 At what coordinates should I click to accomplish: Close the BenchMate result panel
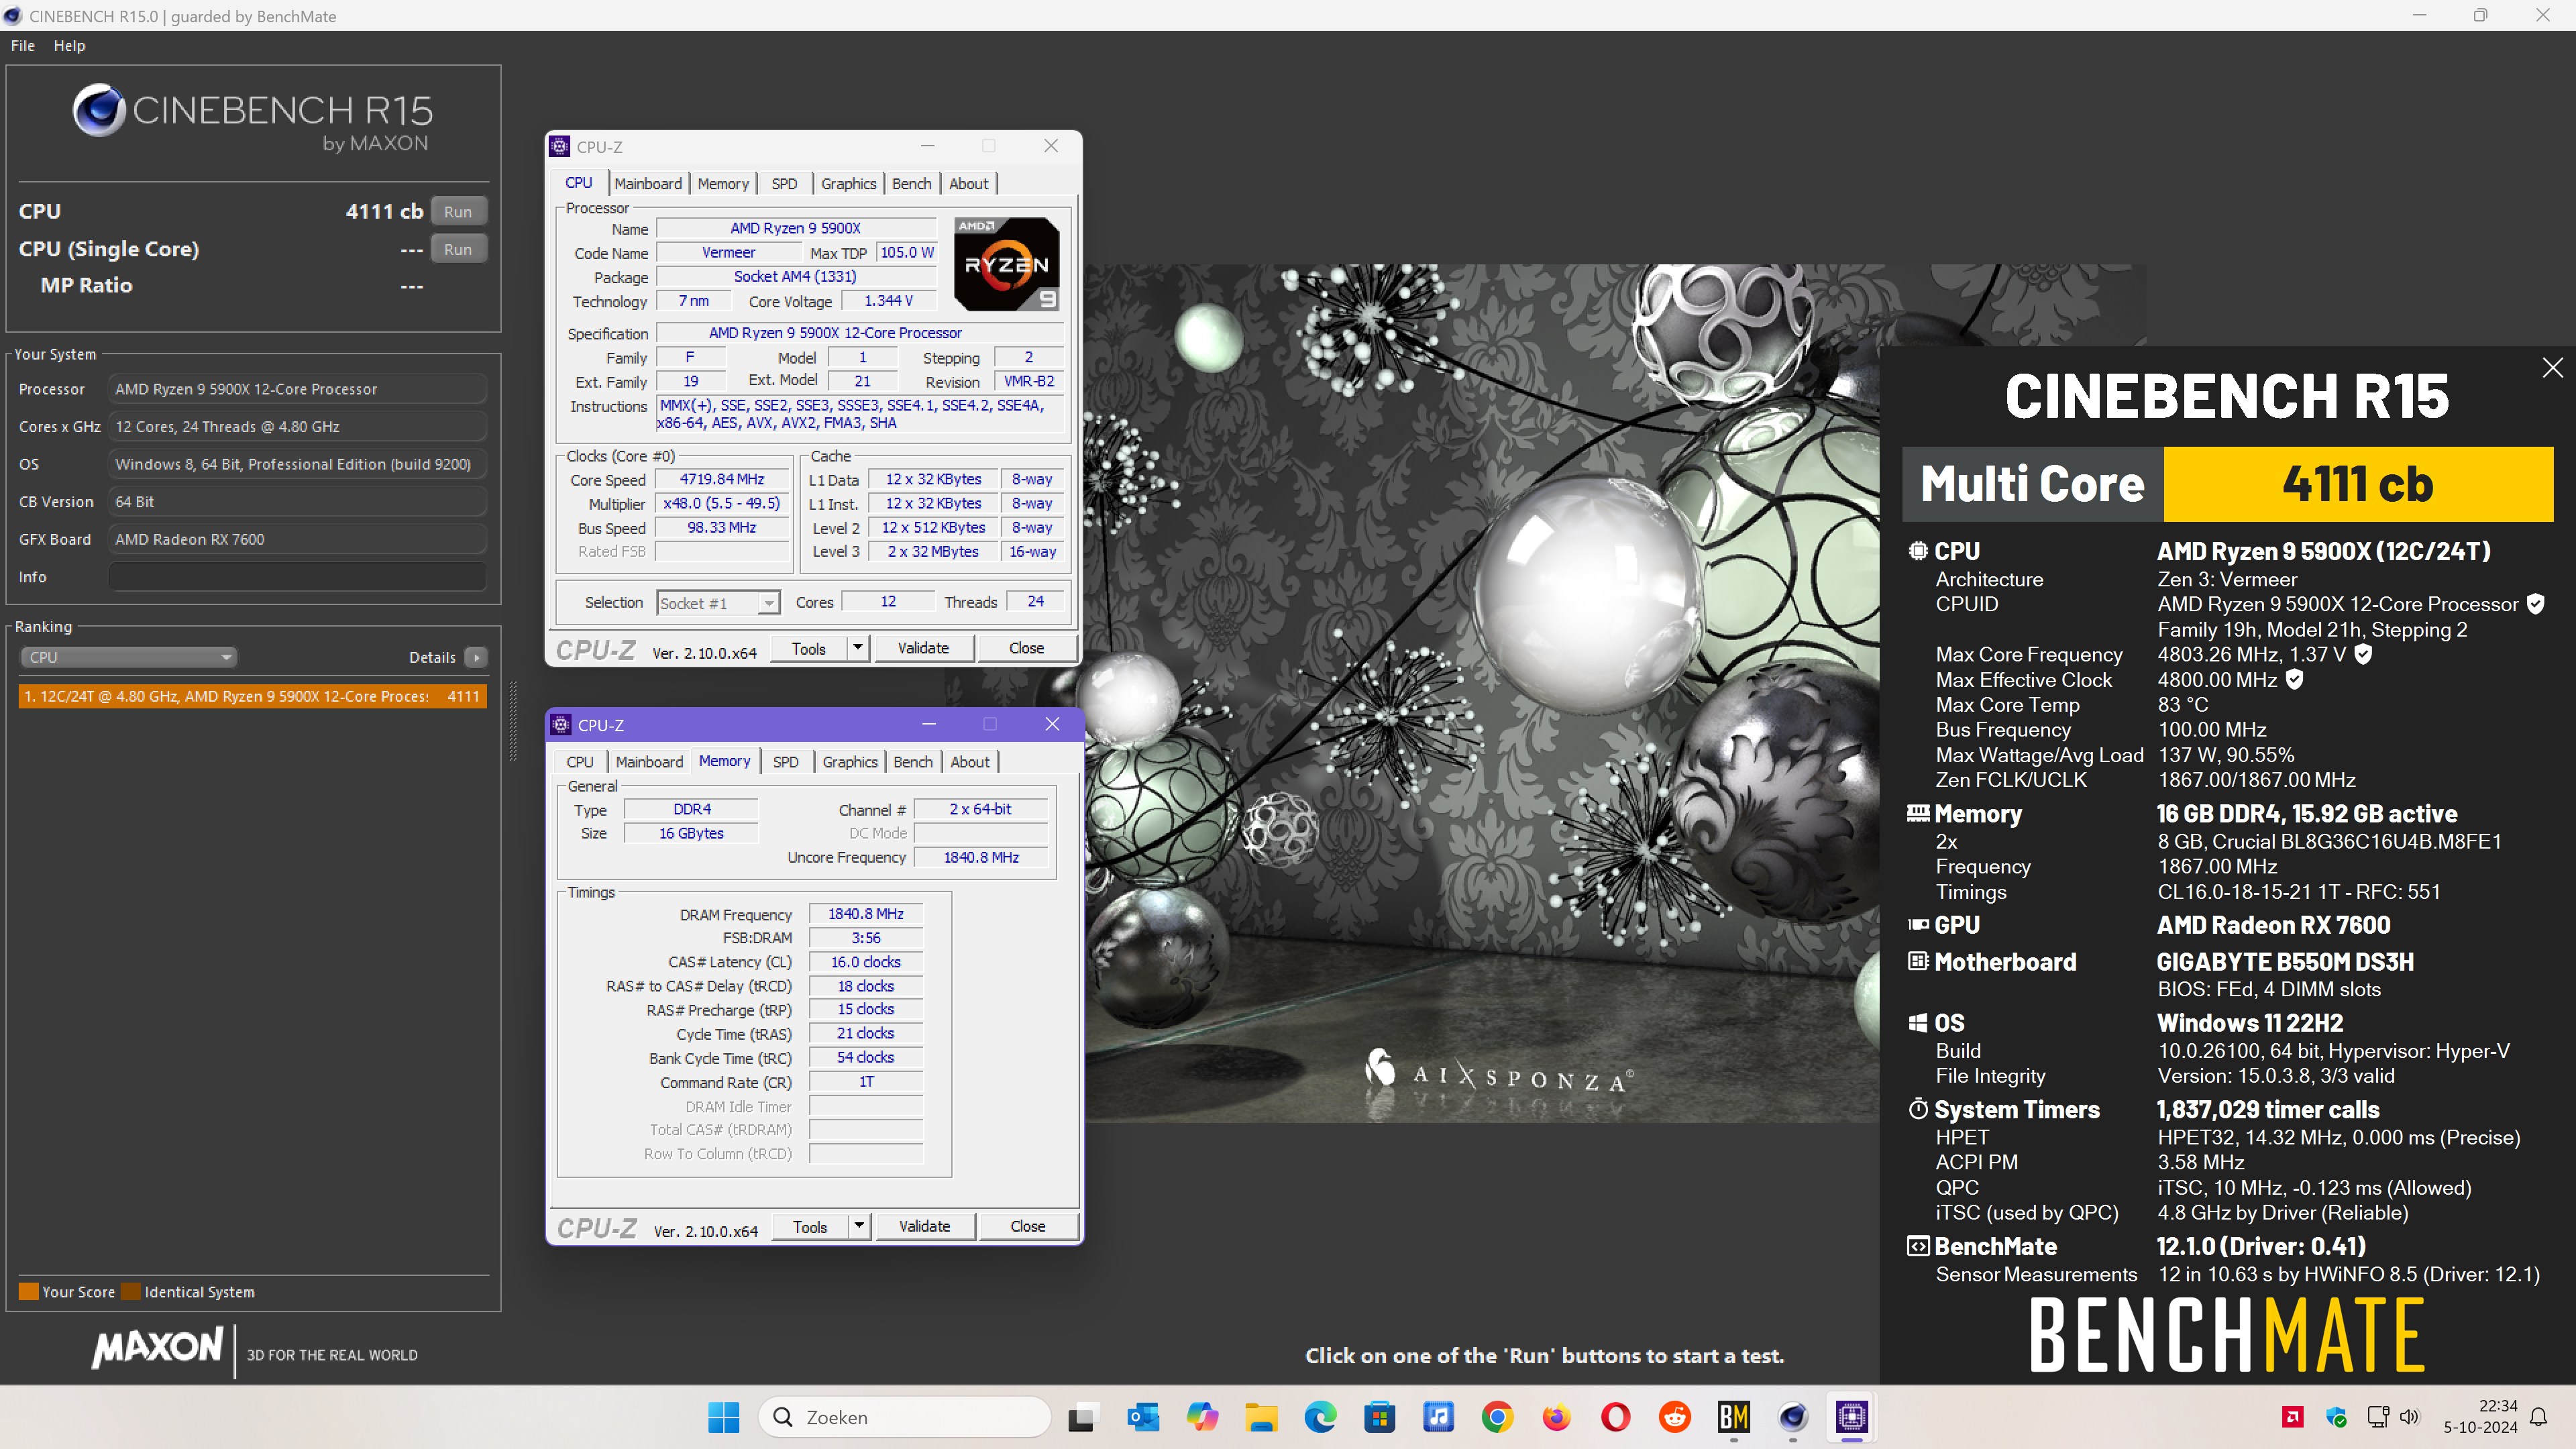coord(2553,368)
